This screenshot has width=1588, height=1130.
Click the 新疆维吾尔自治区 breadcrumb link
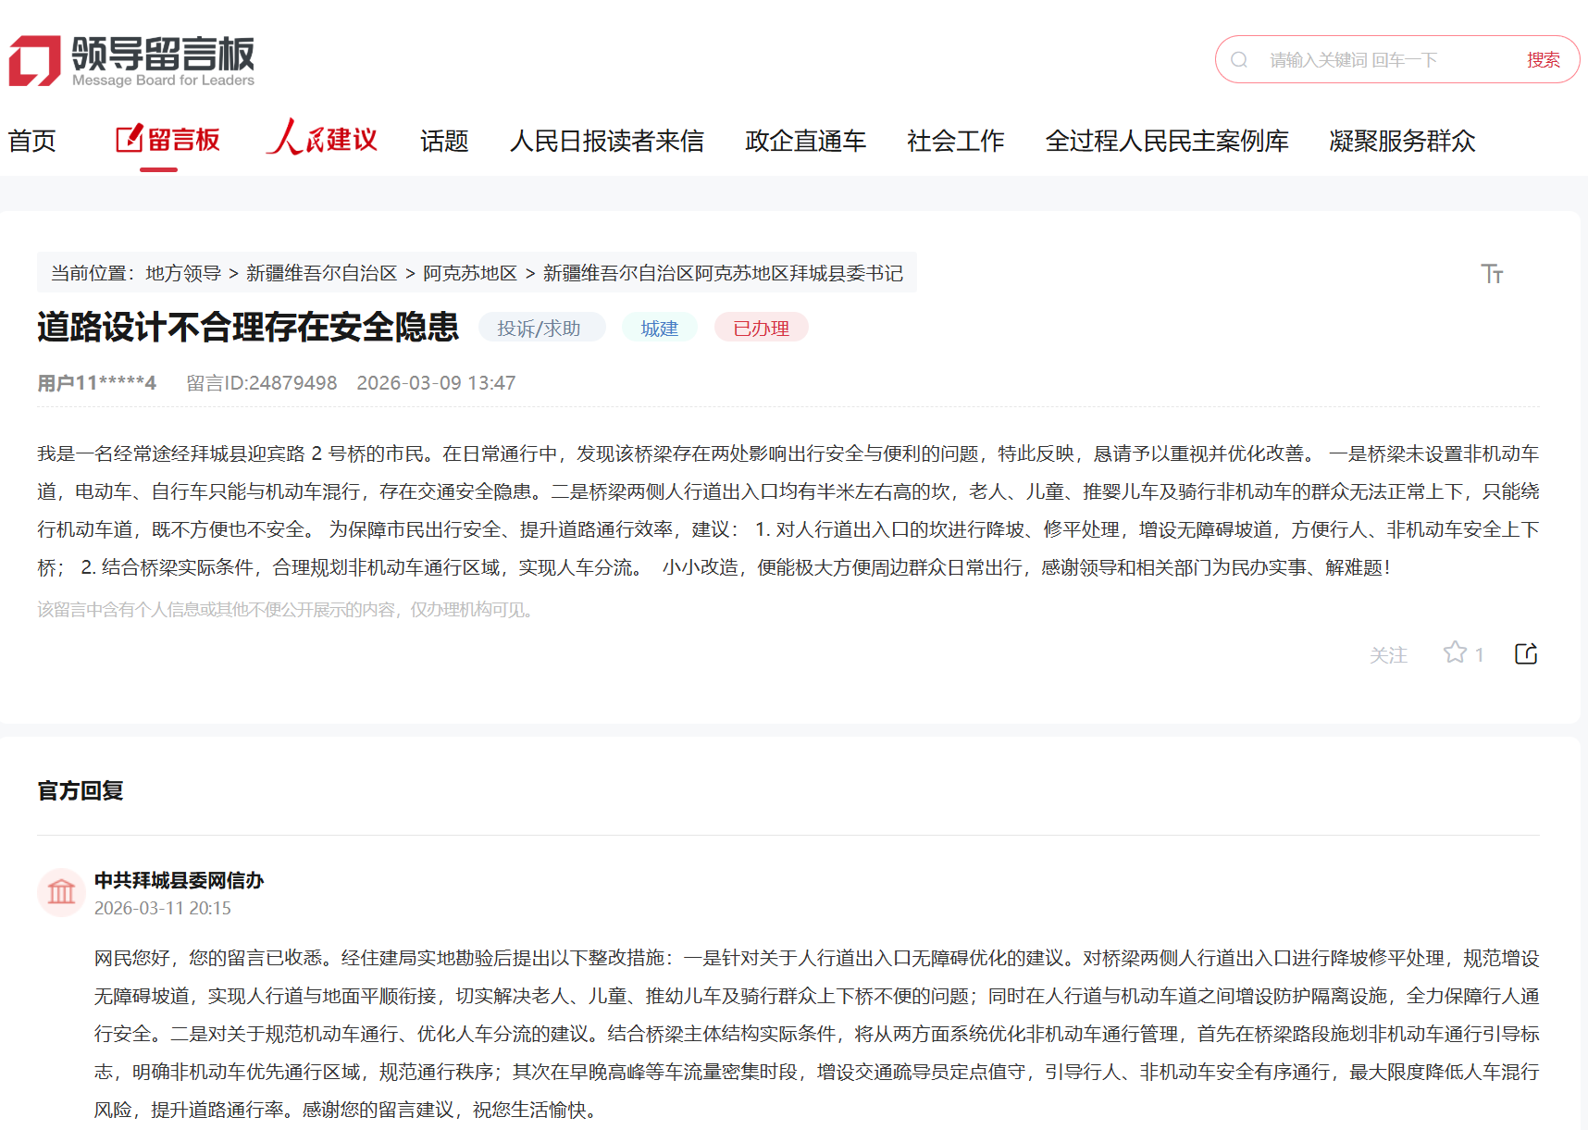(x=321, y=273)
